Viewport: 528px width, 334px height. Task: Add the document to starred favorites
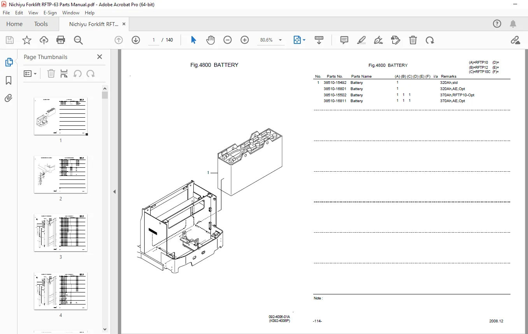tap(27, 40)
